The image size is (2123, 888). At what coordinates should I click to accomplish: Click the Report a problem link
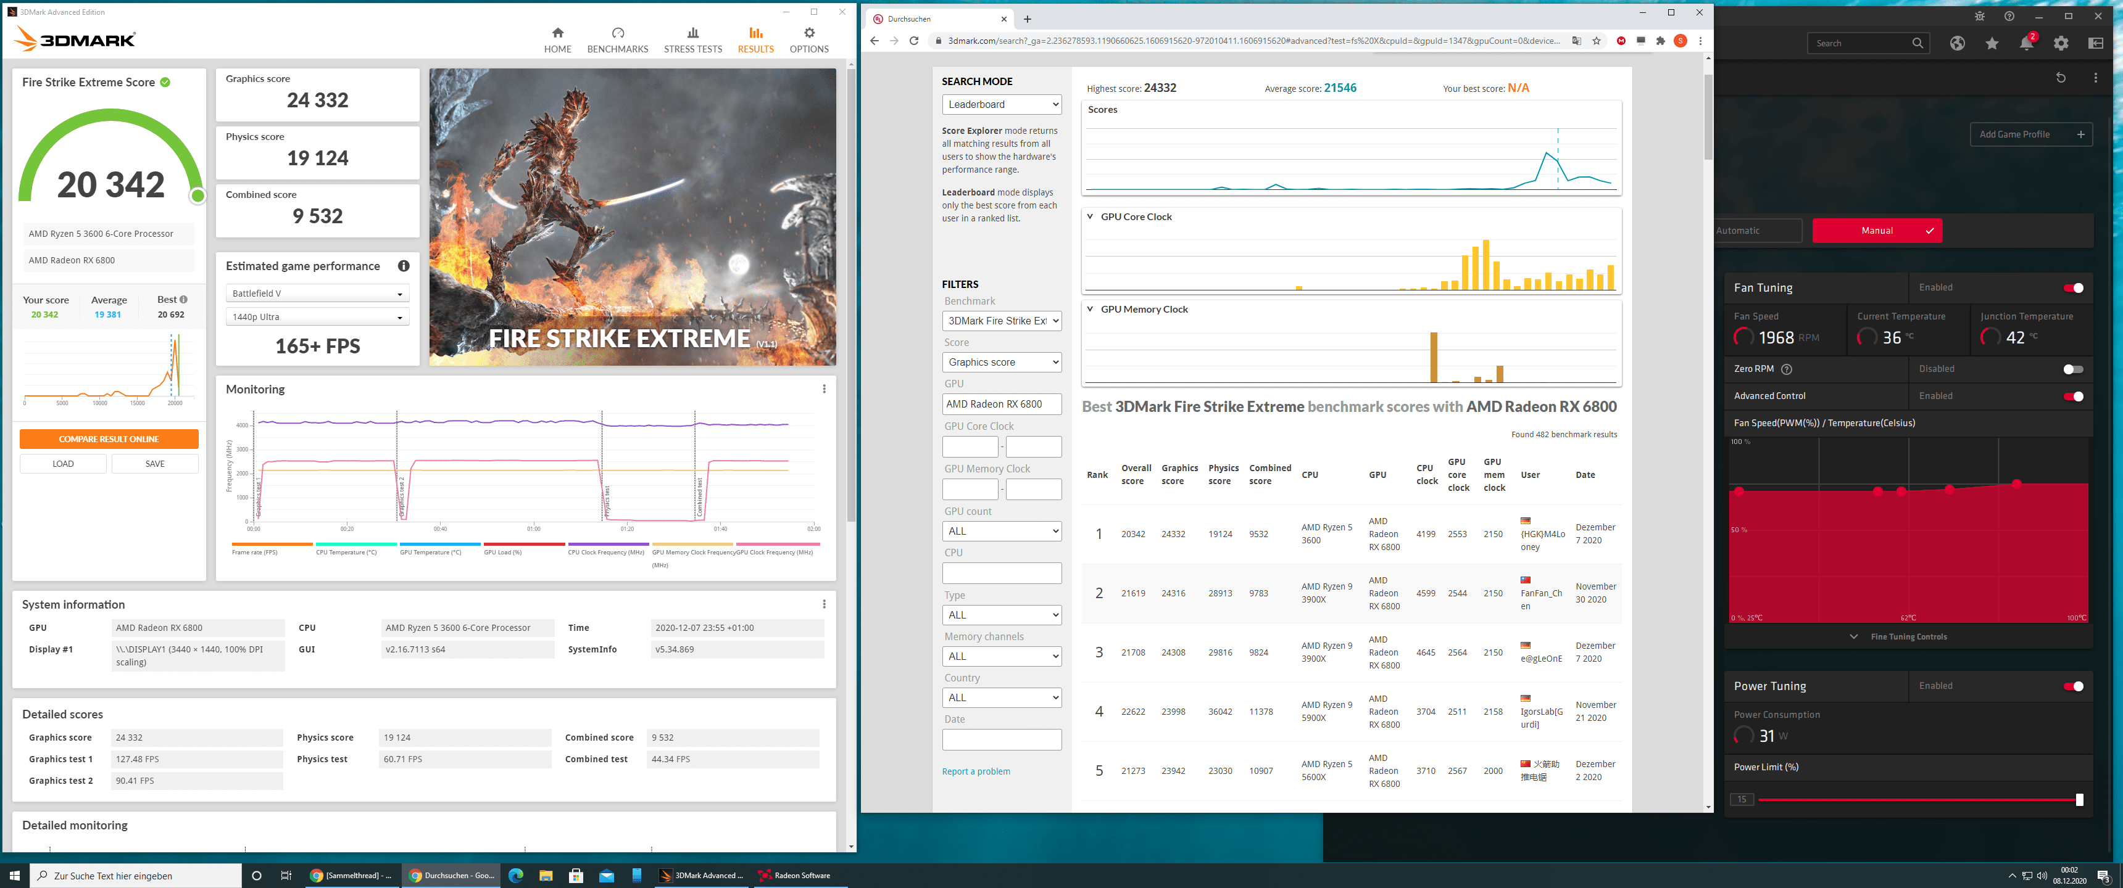coord(976,771)
